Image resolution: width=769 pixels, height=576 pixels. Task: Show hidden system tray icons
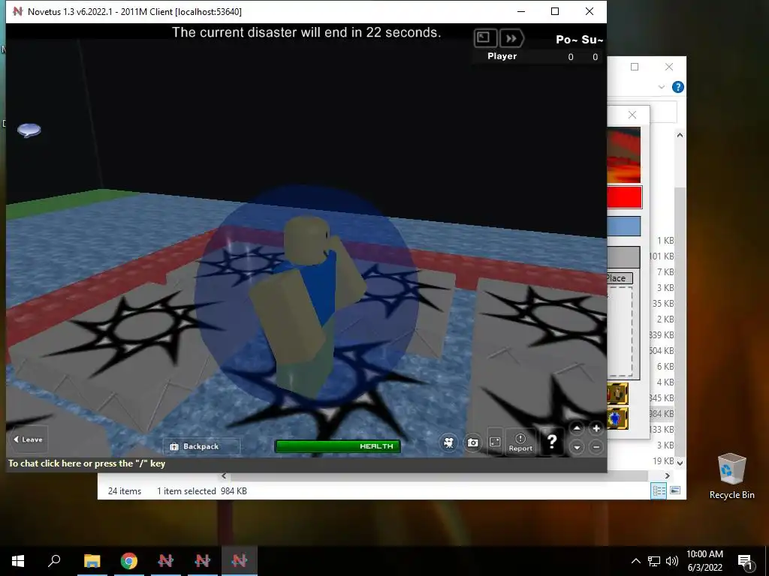coord(635,561)
